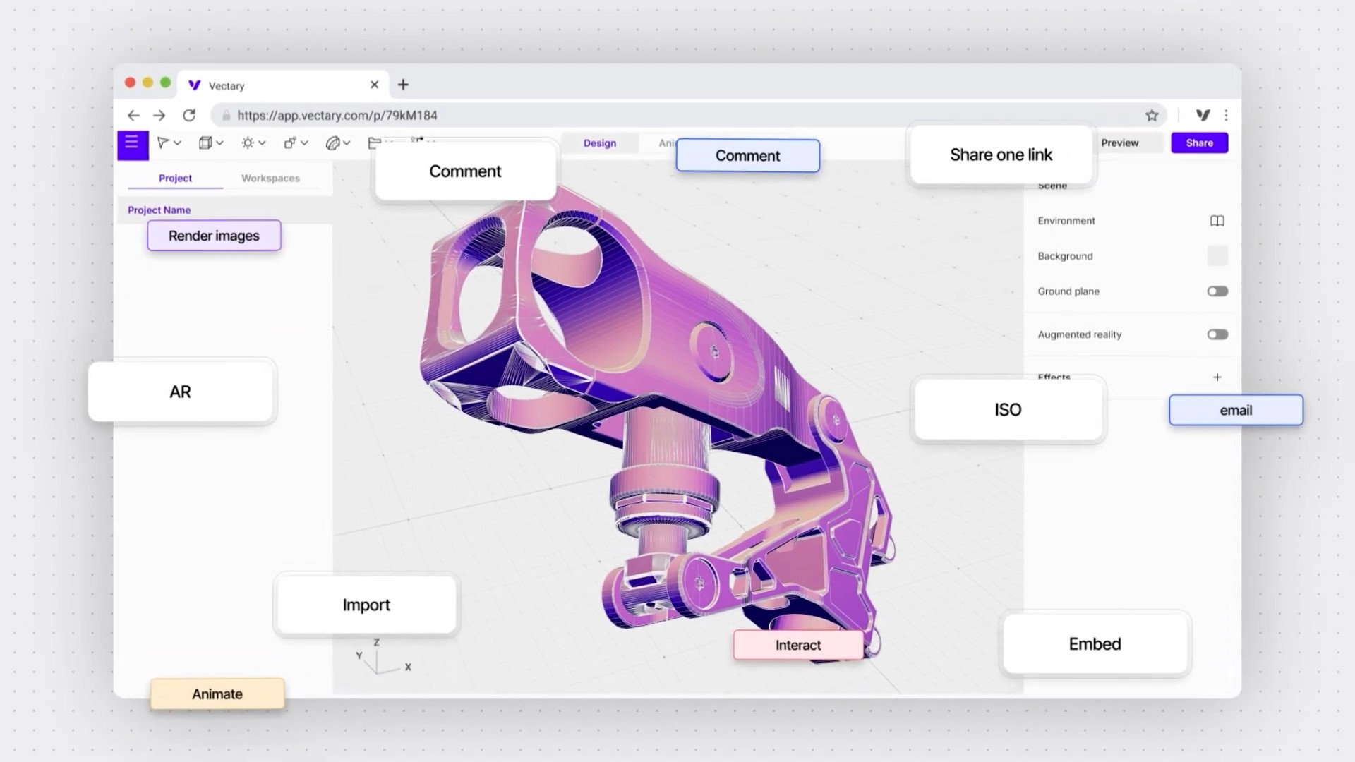Image resolution: width=1355 pixels, height=762 pixels.
Task: Enable the Augmented reality switch
Action: pyautogui.click(x=1217, y=334)
